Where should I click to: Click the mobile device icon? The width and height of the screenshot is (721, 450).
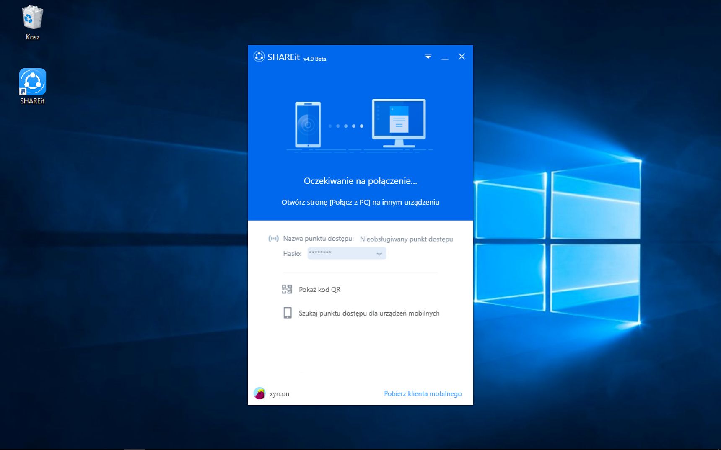tap(288, 313)
